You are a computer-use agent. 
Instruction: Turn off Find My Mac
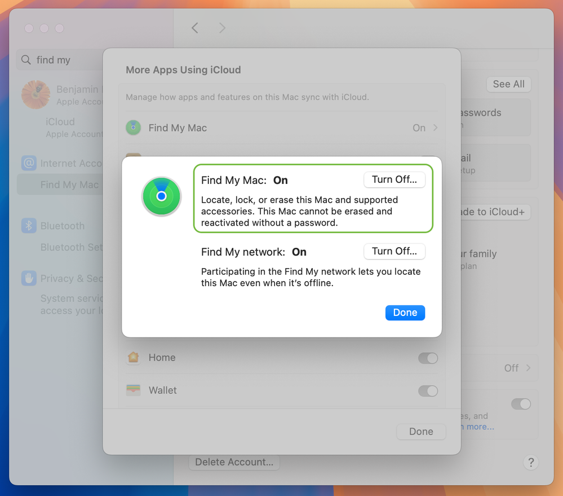(394, 179)
